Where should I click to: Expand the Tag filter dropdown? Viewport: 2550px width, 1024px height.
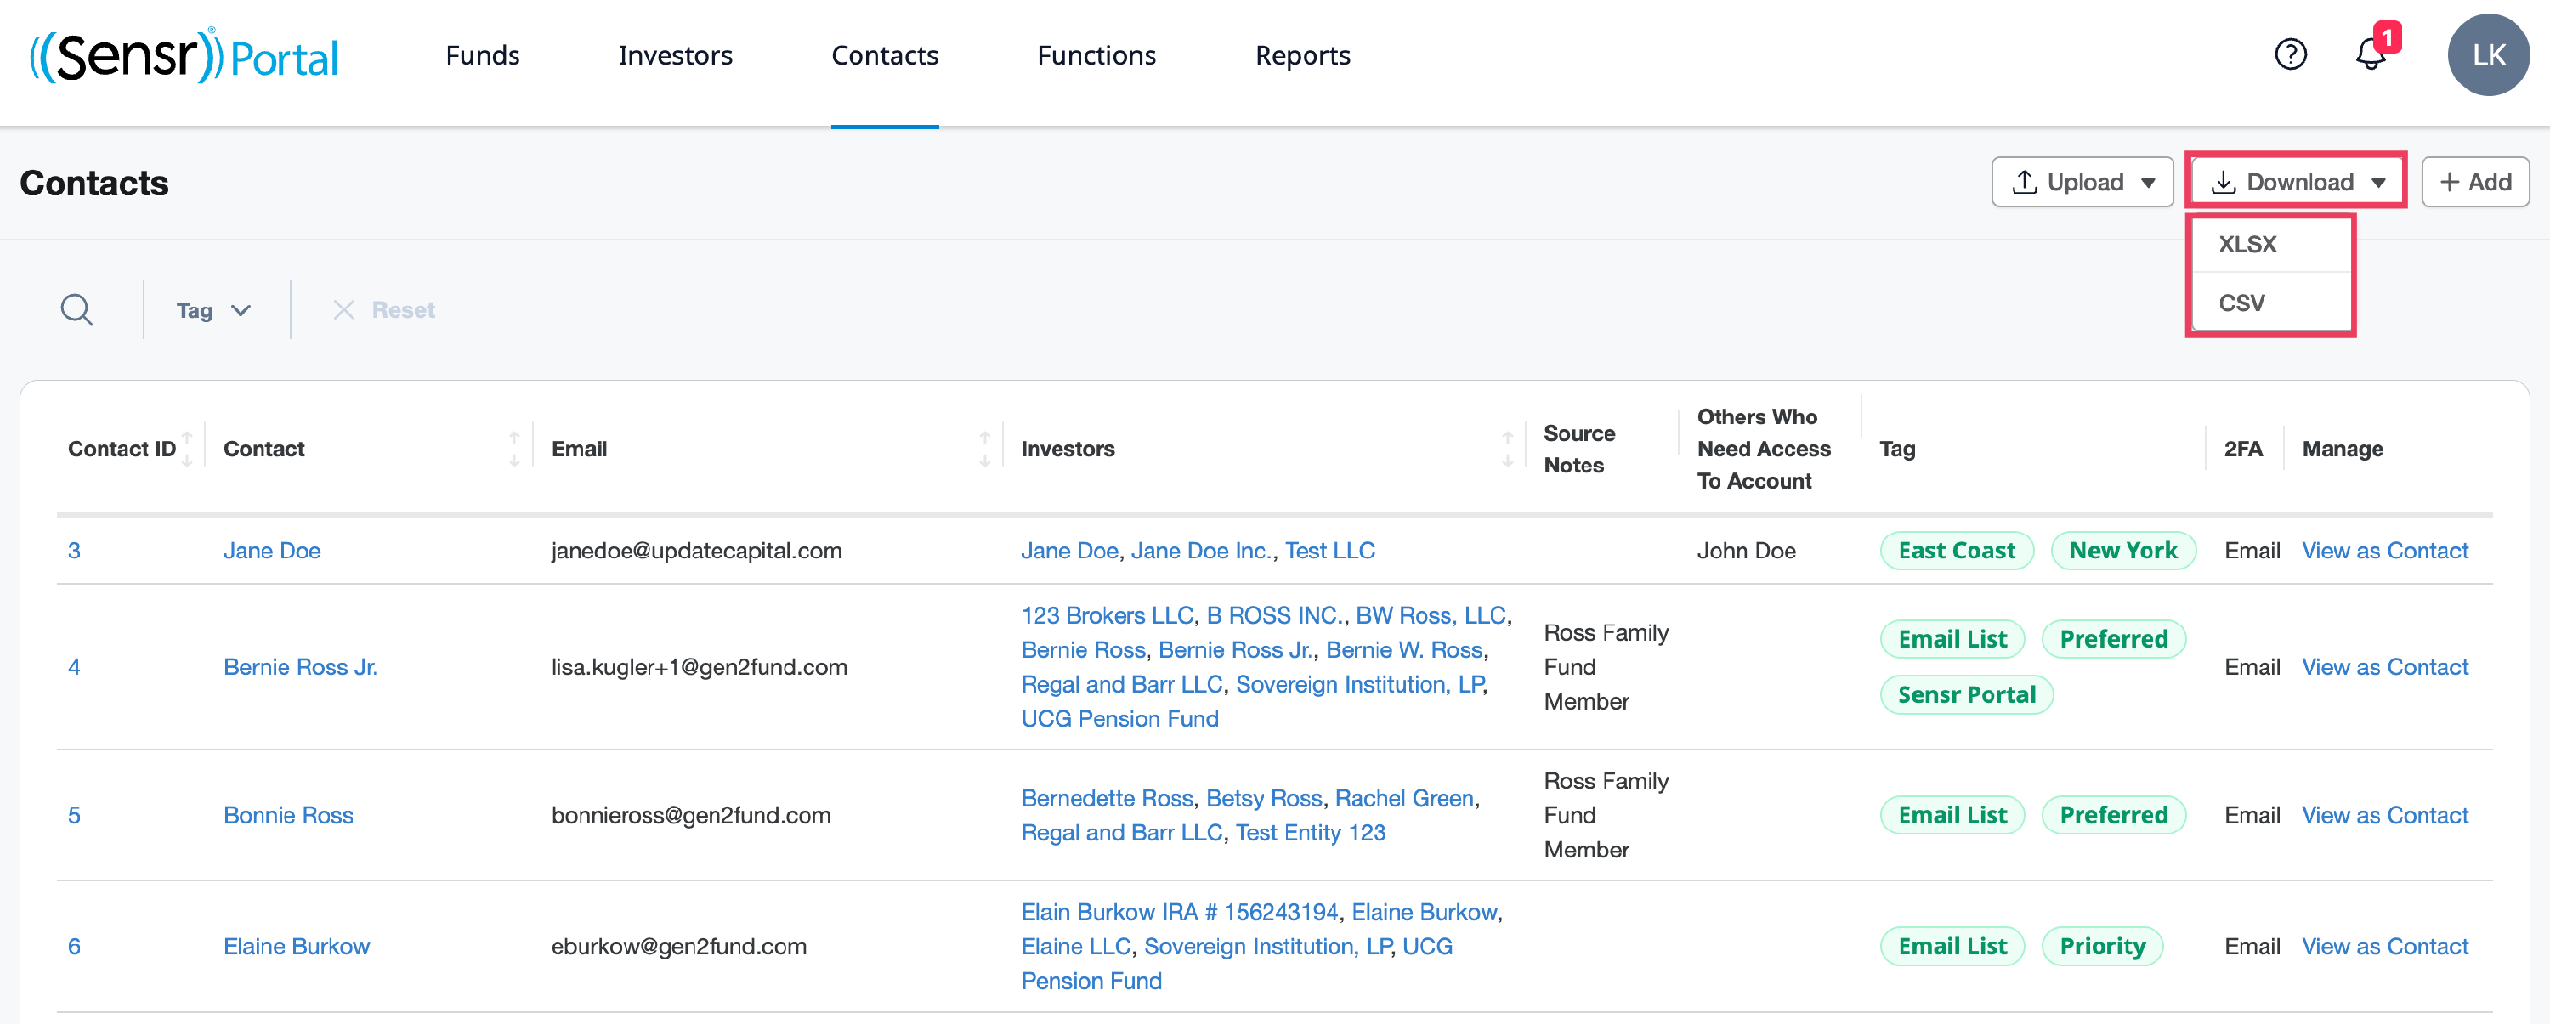[x=214, y=311]
